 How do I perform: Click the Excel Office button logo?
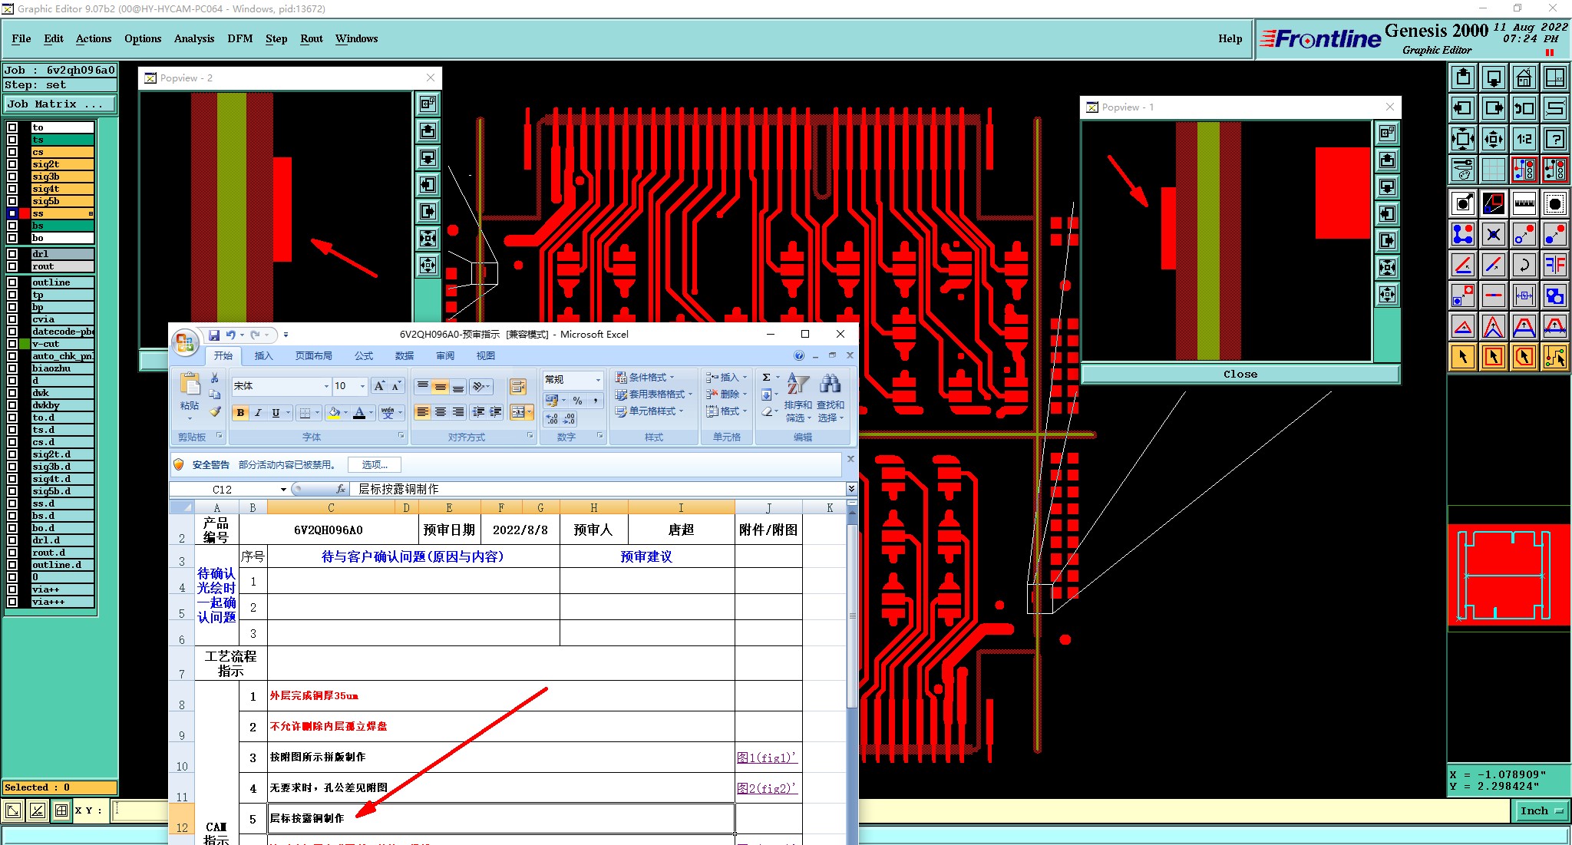click(x=185, y=343)
